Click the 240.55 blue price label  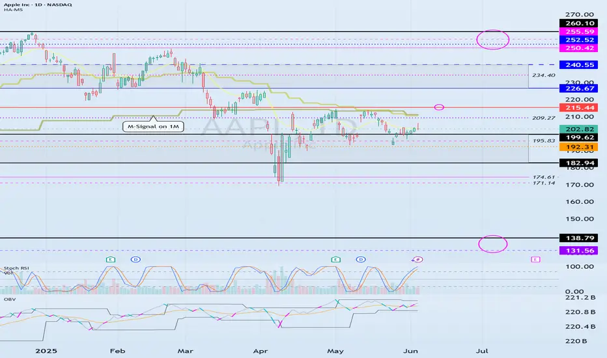click(578, 64)
